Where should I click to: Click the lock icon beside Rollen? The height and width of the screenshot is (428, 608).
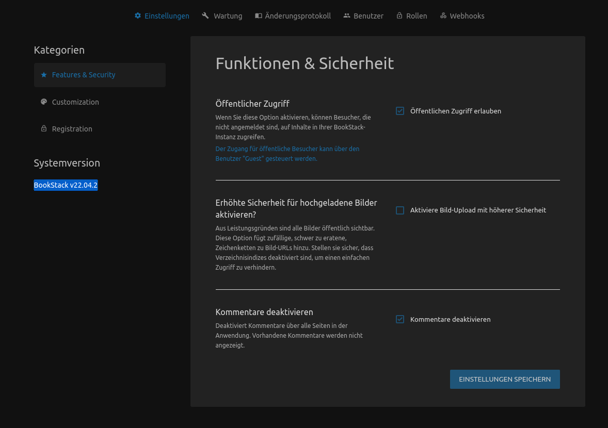pyautogui.click(x=399, y=16)
